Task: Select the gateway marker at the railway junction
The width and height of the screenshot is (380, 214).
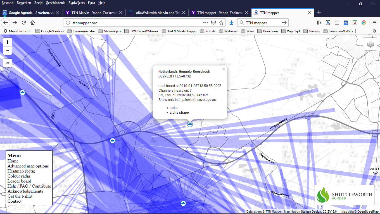Action: tap(113, 141)
